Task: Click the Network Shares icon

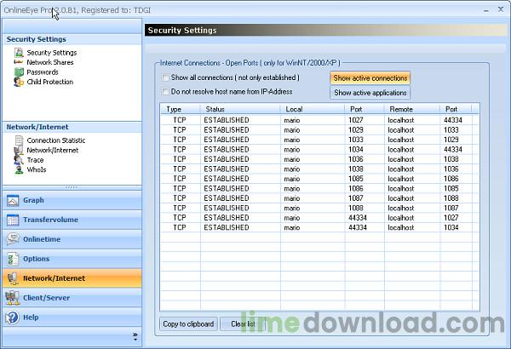Action: click(x=19, y=62)
